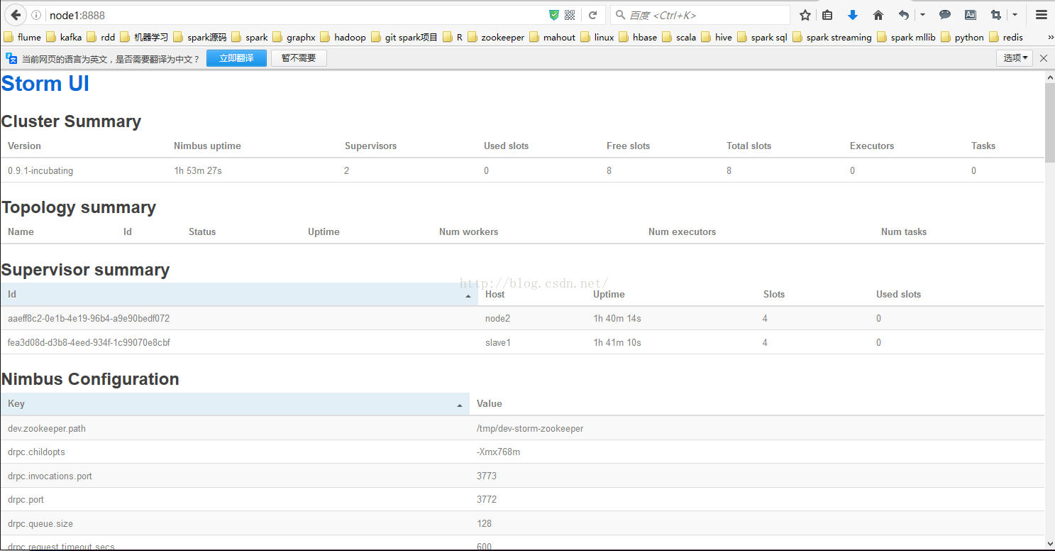Click the drpc.invocations.port key

click(x=50, y=476)
